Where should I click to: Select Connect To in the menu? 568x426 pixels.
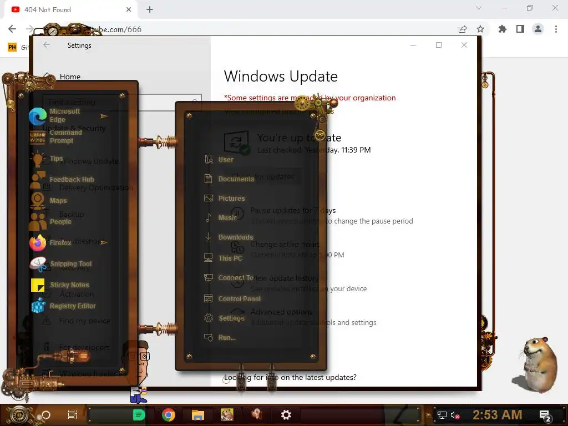[x=229, y=278]
